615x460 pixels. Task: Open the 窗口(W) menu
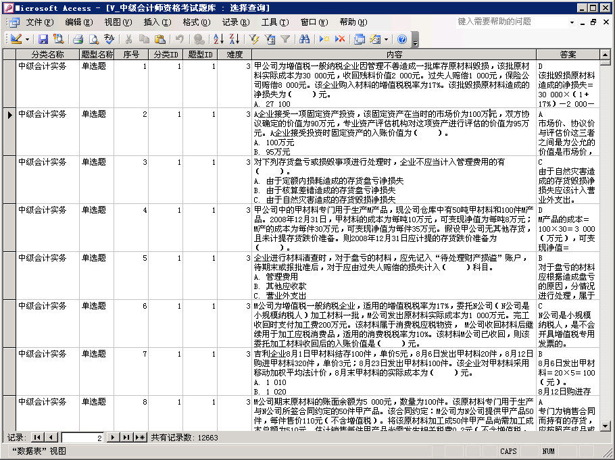click(x=314, y=22)
